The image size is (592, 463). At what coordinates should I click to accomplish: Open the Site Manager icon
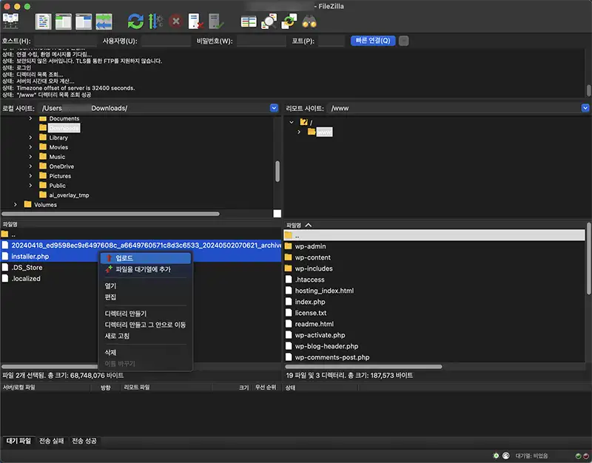click(10, 21)
